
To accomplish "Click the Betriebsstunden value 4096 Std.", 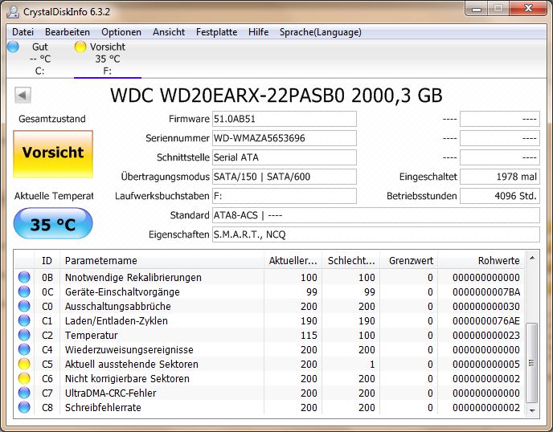I will (x=500, y=196).
